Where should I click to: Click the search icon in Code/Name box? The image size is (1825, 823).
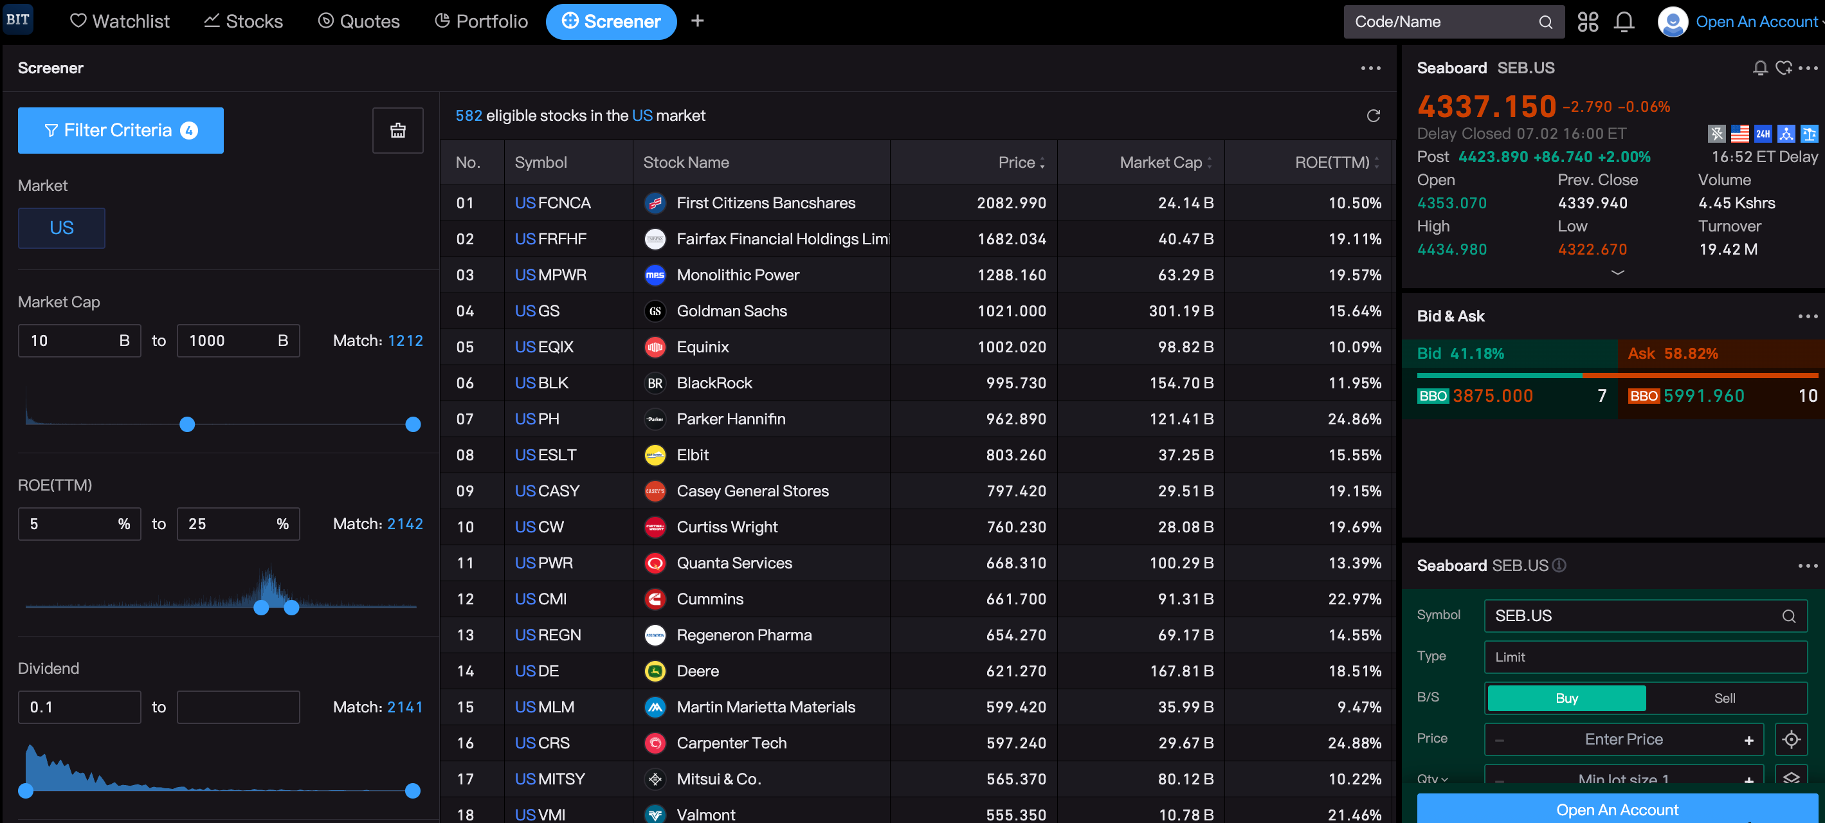(1545, 22)
